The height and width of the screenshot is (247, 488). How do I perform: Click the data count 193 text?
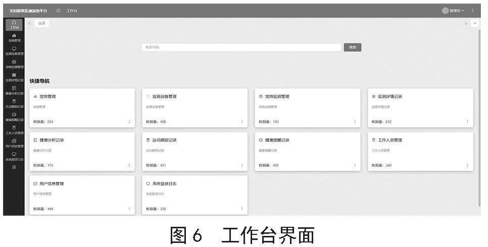276,122
